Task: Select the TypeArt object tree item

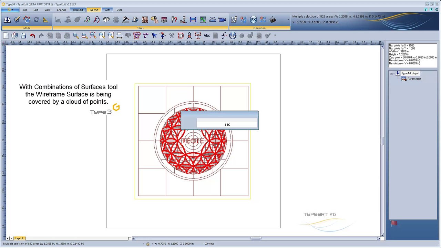Action: pos(410,73)
